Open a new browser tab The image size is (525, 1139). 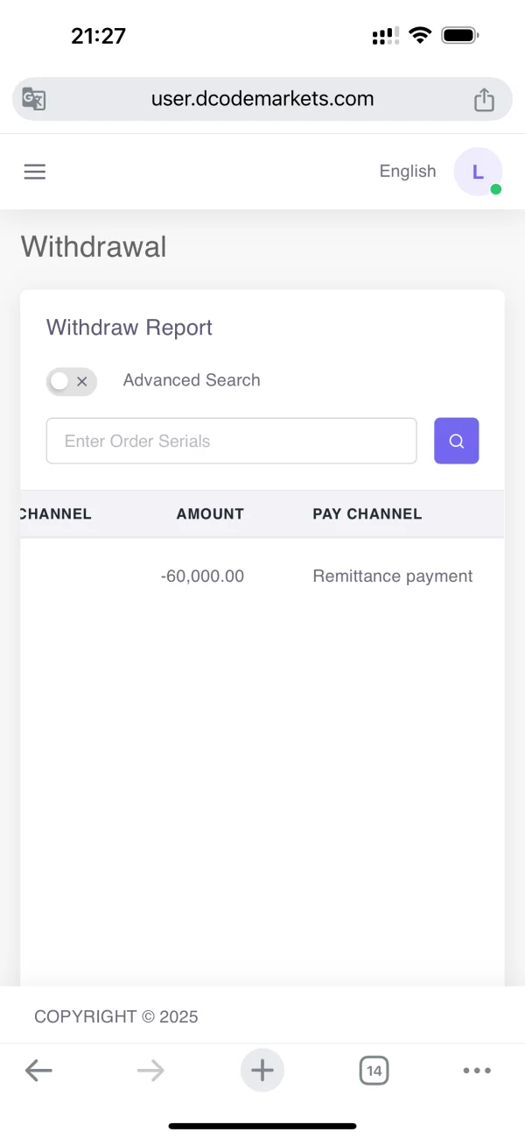coord(262,1070)
